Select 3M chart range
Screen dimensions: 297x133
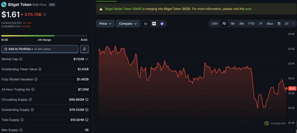pos(241,24)
